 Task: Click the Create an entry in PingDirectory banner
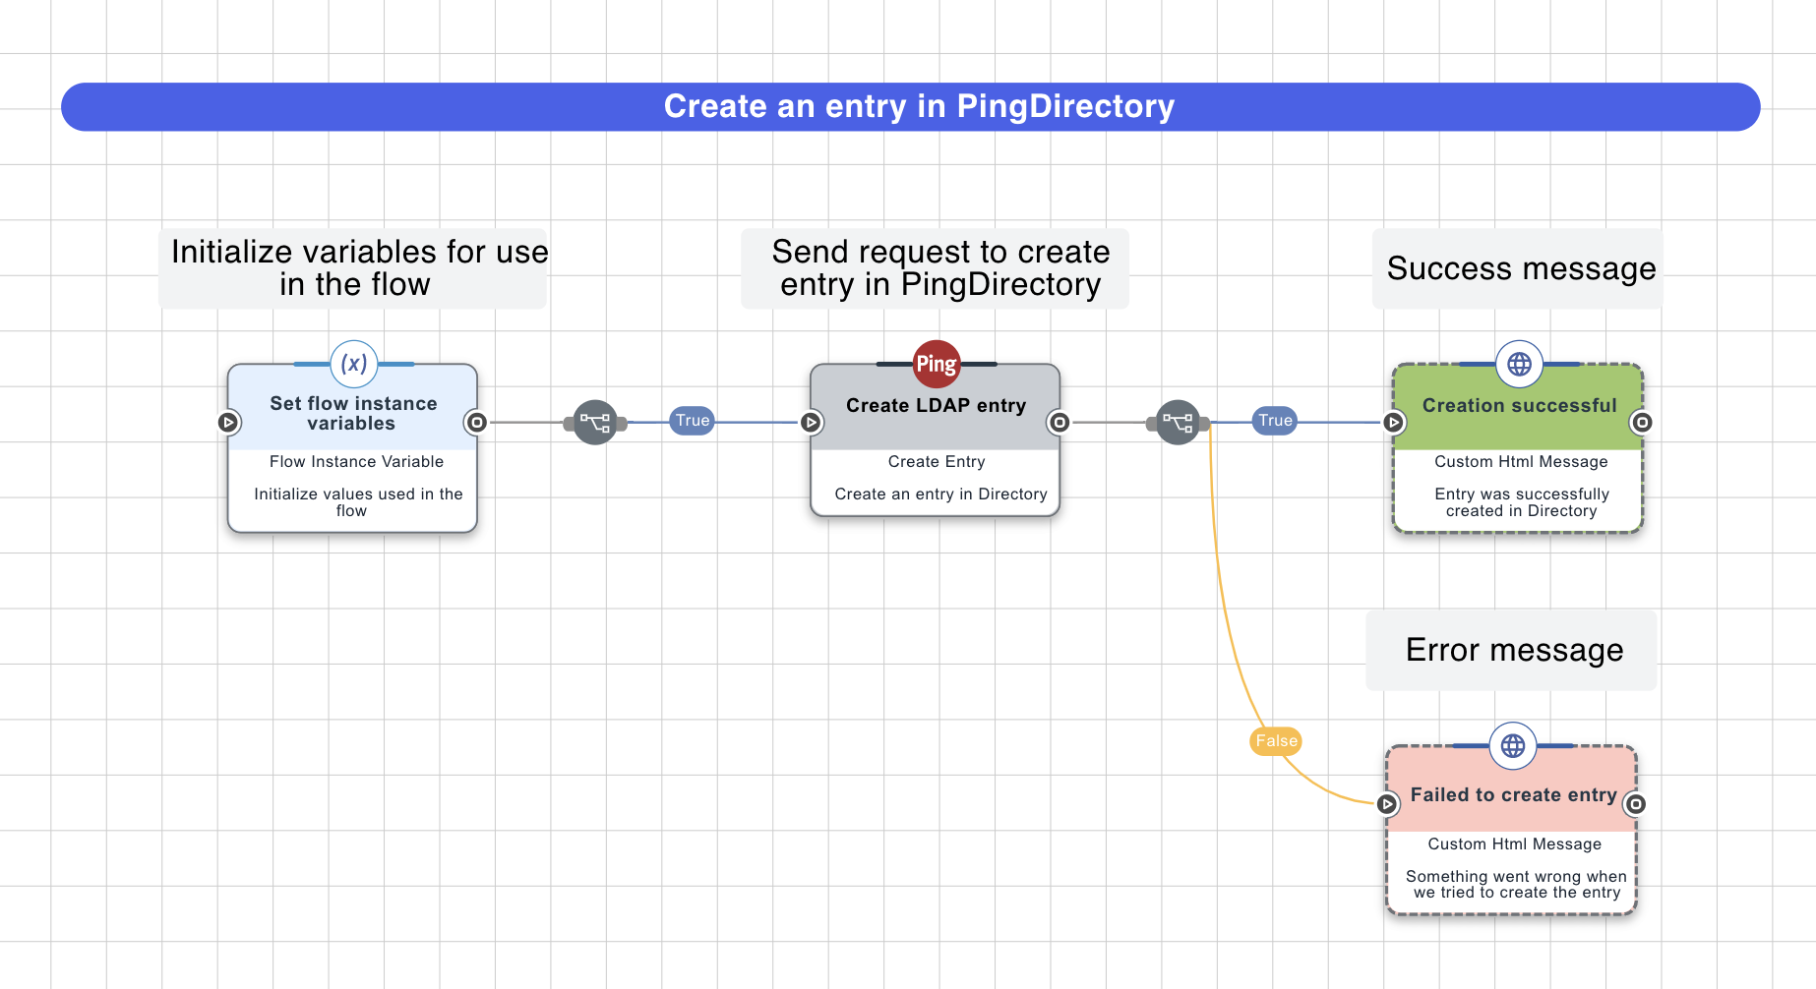[x=911, y=106]
